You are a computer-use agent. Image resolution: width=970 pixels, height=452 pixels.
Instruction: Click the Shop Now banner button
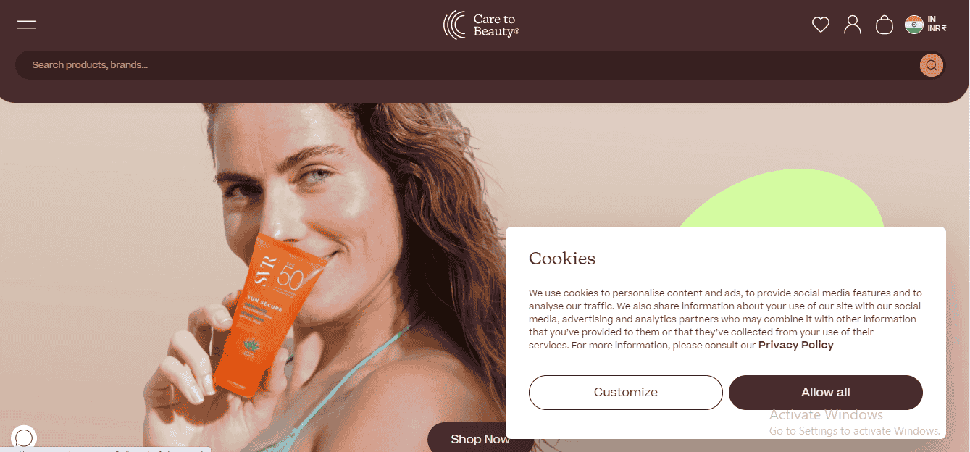tap(480, 438)
